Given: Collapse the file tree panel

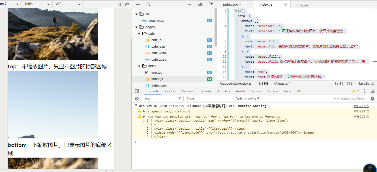Looking at the screenshot, I should tap(211, 4).
